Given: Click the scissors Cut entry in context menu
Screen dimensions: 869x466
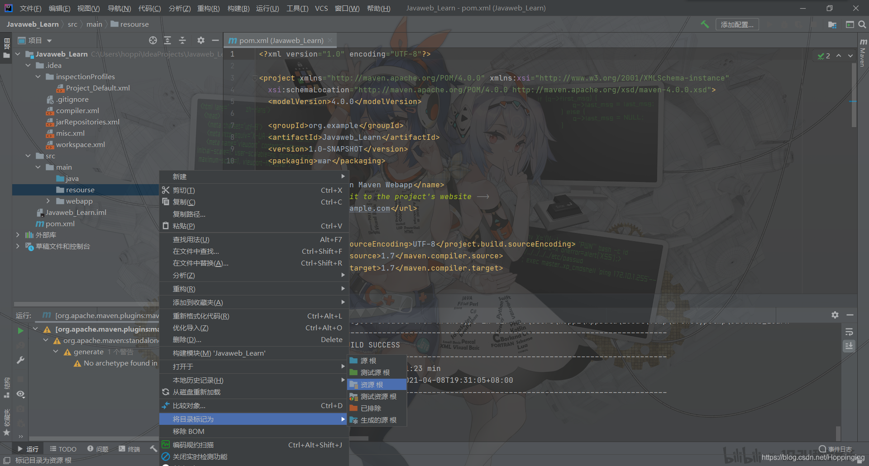Looking at the screenshot, I should (254, 190).
